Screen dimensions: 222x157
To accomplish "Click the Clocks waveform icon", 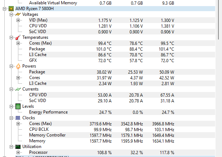I will [18, 118].
